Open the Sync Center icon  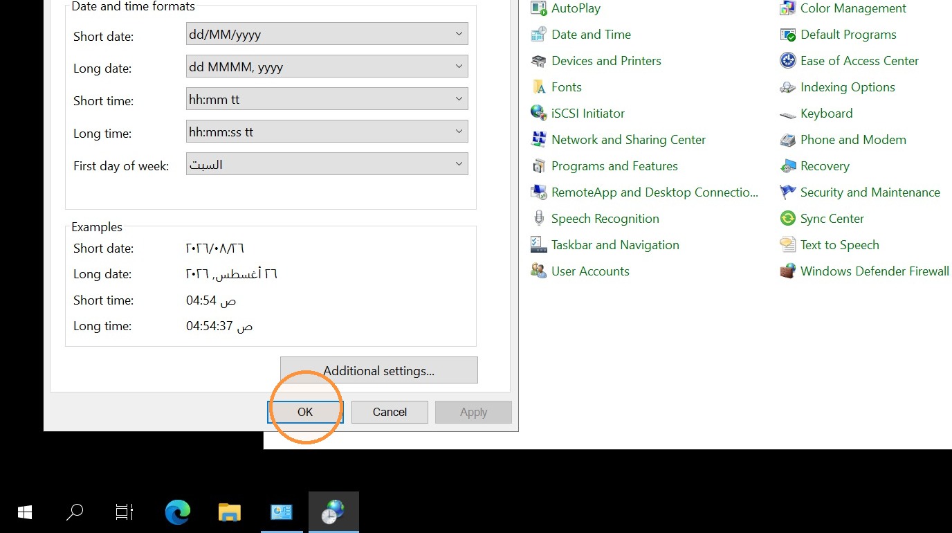pos(787,219)
